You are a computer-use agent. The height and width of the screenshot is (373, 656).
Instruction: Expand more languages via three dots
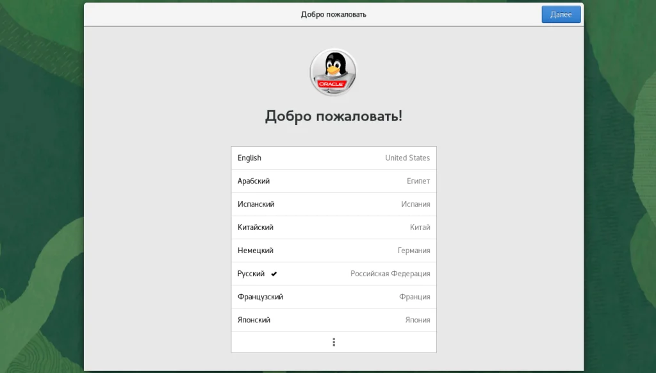tap(333, 342)
